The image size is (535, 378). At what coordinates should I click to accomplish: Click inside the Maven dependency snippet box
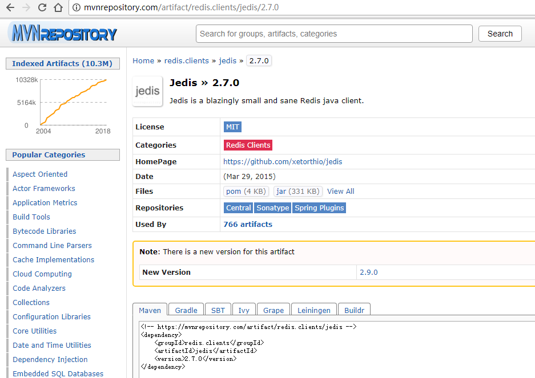(337, 349)
